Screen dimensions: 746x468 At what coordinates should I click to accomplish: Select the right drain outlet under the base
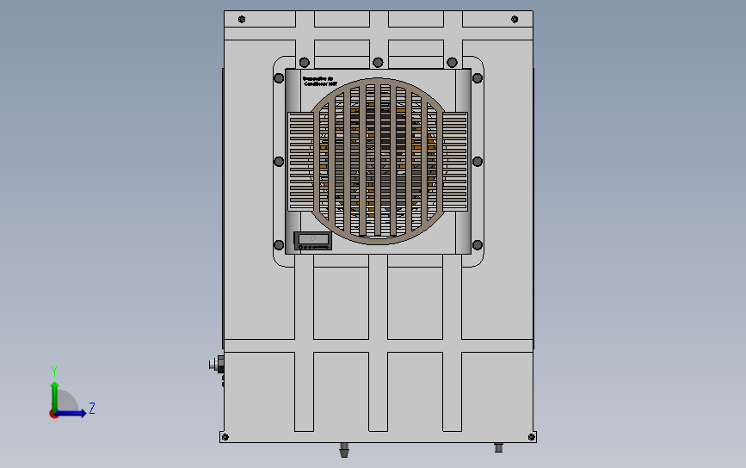[x=498, y=447]
